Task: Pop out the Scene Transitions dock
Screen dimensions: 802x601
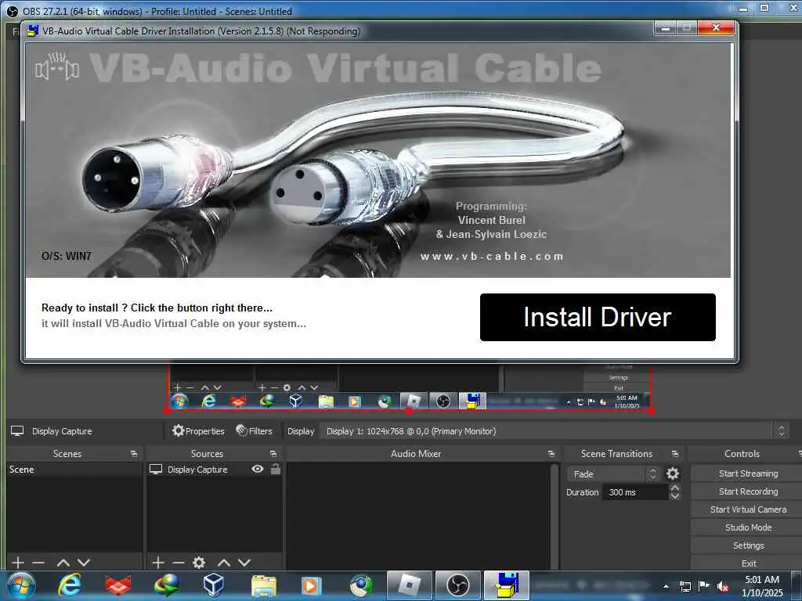Action: [x=674, y=454]
